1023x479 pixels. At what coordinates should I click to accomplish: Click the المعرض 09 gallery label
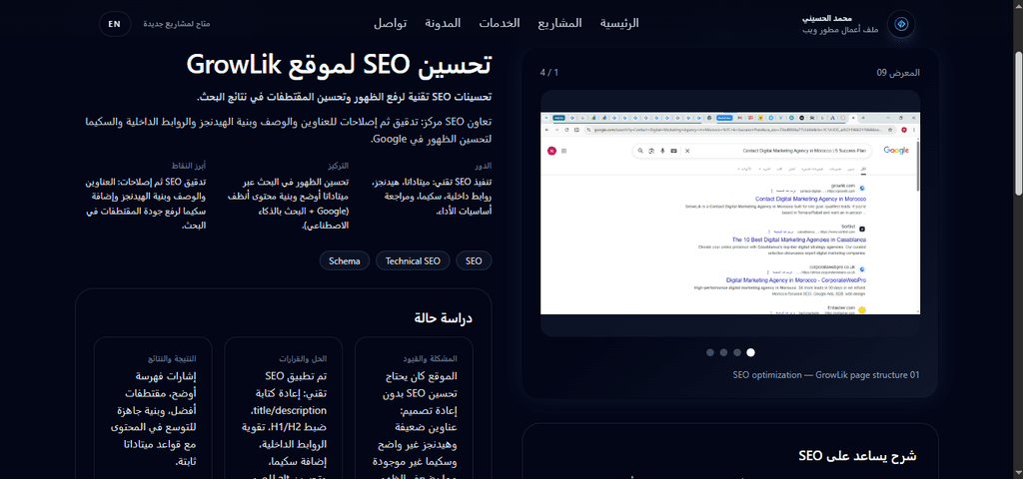click(x=898, y=73)
